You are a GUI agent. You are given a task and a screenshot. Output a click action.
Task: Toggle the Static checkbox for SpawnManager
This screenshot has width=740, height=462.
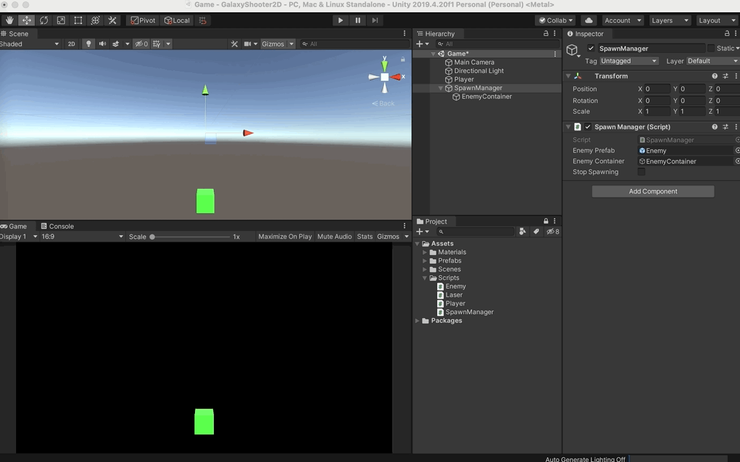pos(711,48)
